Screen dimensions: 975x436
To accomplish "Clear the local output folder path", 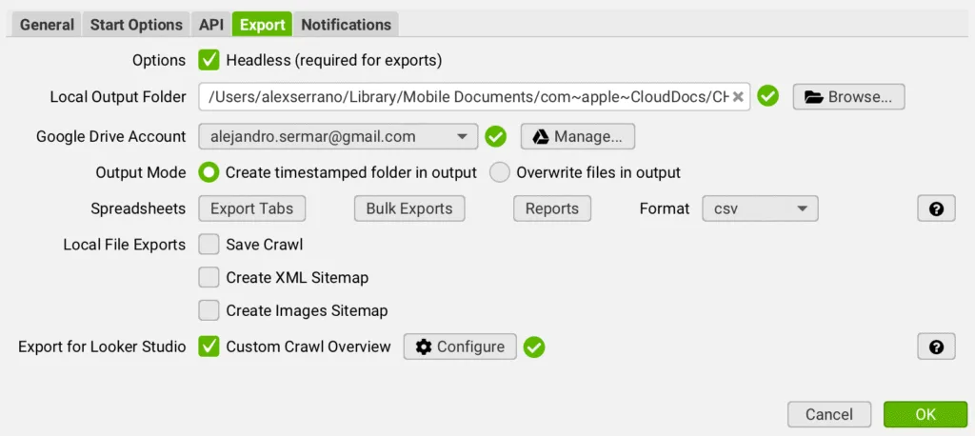I will pyautogui.click(x=738, y=97).
